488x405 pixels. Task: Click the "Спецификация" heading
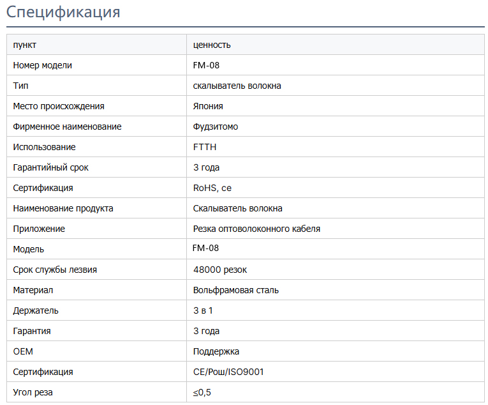pyautogui.click(x=63, y=12)
